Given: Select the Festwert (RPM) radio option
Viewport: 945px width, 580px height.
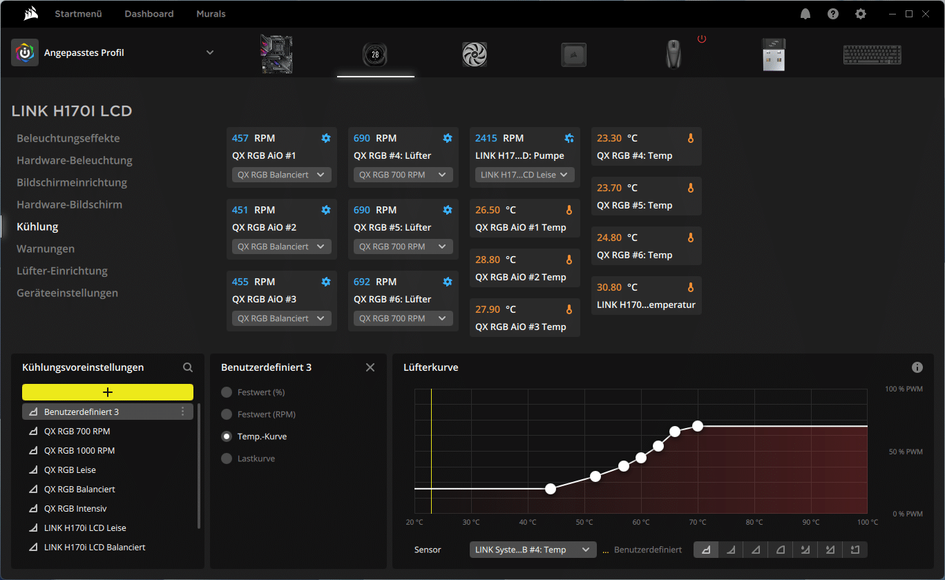Looking at the screenshot, I should tap(227, 414).
